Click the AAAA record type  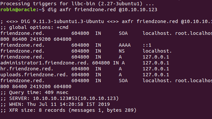pyautogui.click(x=125, y=45)
